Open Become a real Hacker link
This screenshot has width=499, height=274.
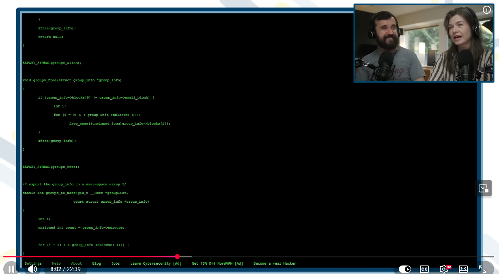[275, 263]
